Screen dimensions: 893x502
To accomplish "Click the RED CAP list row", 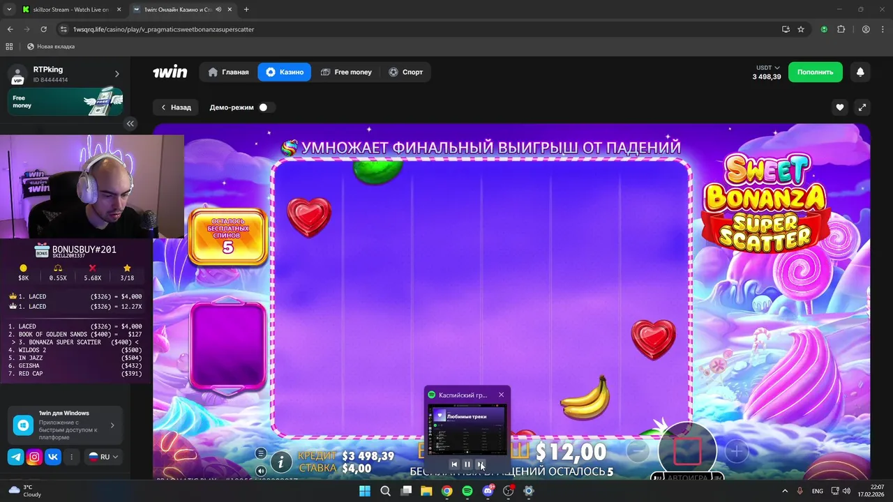I will [75, 374].
